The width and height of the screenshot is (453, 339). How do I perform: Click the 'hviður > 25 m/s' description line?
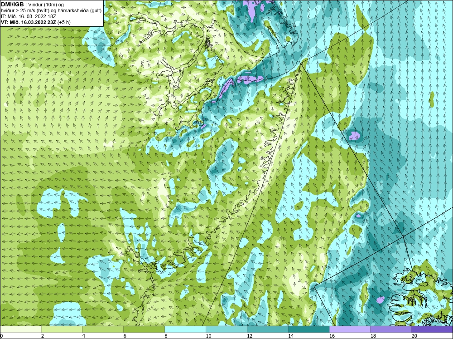click(52, 10)
